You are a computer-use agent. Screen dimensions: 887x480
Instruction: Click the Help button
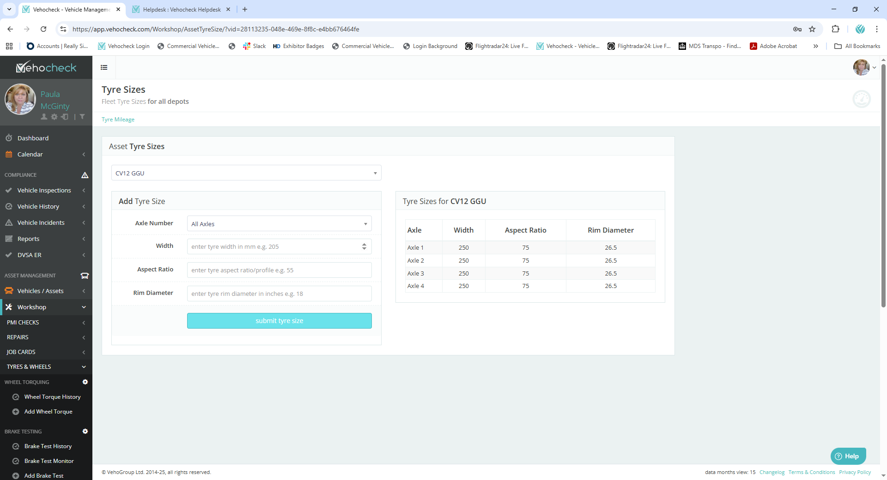click(x=848, y=456)
